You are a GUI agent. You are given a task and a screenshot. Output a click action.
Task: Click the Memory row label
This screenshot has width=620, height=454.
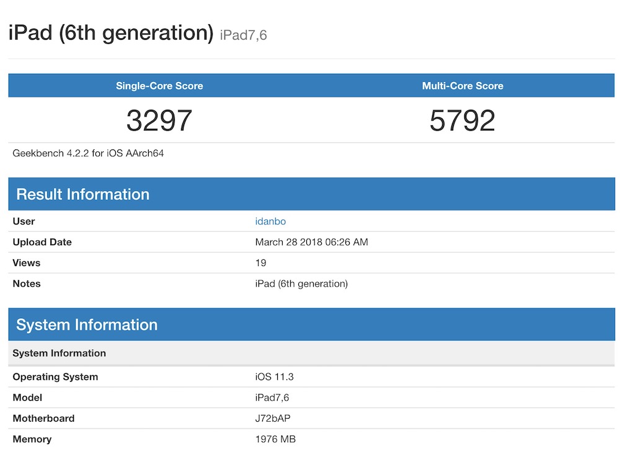coord(32,439)
